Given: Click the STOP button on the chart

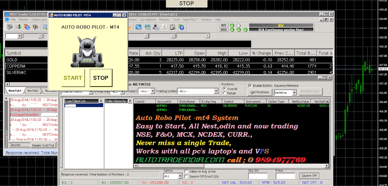Looking at the screenshot, I should click(x=187, y=3).
